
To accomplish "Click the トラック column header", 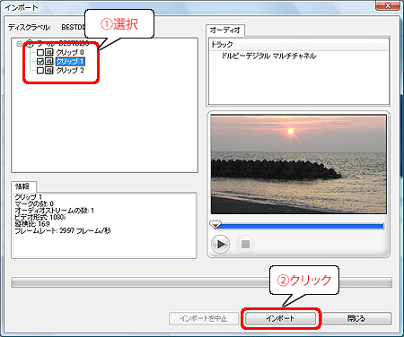I will (x=299, y=45).
